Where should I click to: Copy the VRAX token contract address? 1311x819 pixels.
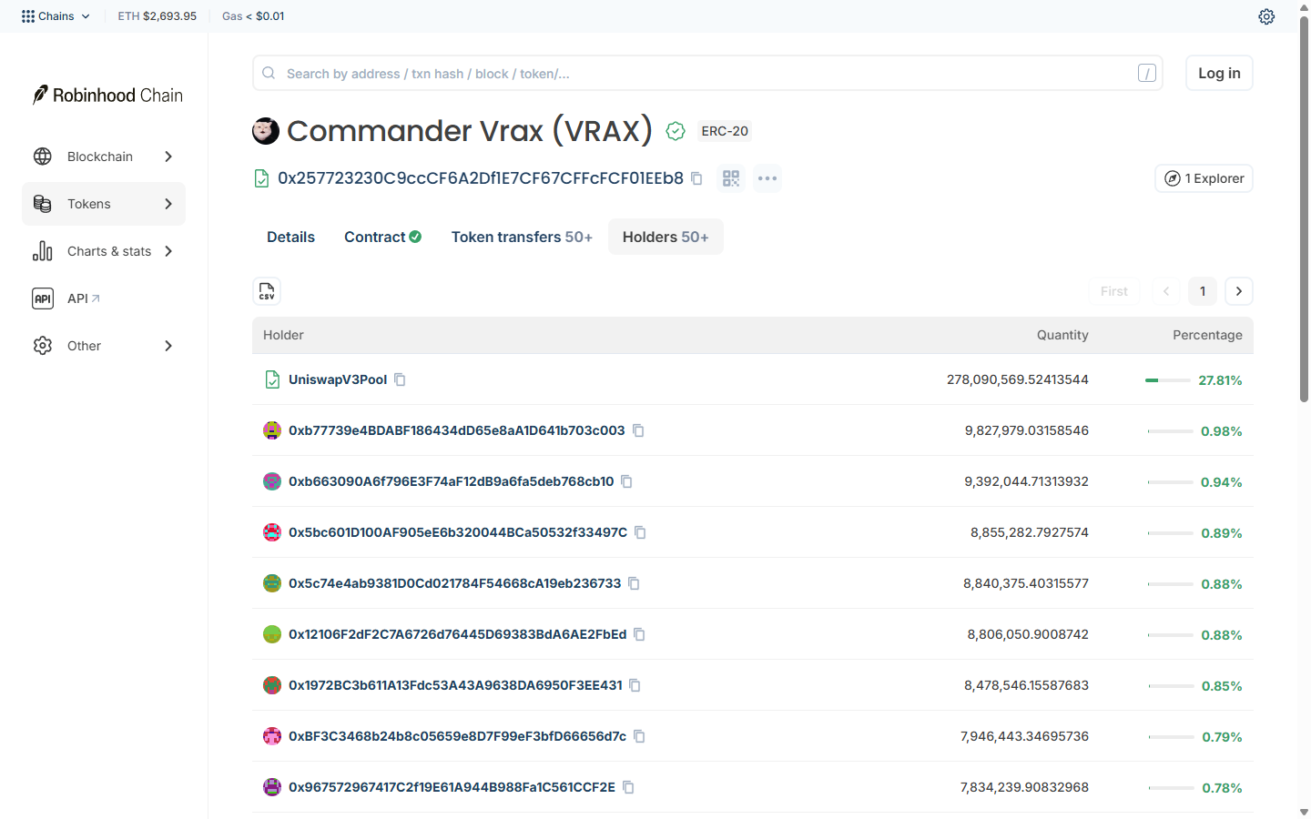(696, 178)
